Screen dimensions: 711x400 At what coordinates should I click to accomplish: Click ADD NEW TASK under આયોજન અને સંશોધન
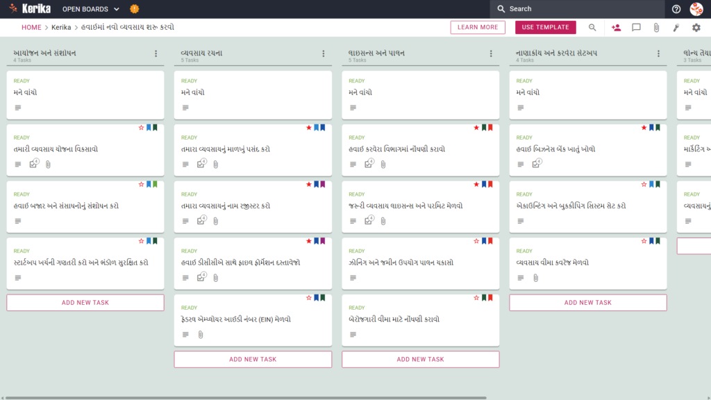point(85,303)
